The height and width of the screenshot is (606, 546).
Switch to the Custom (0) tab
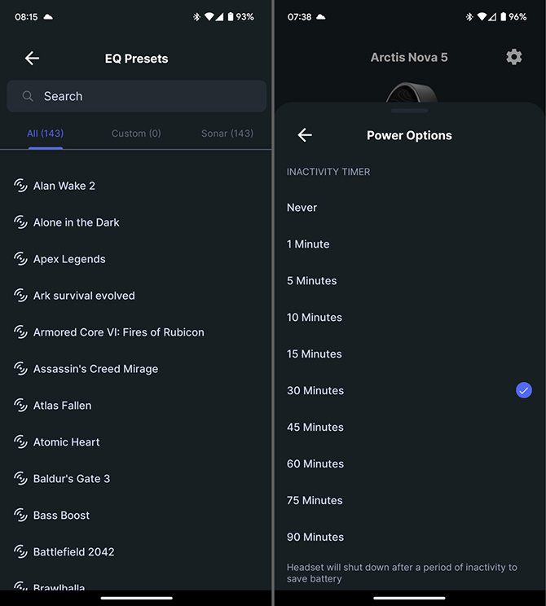pyautogui.click(x=136, y=134)
